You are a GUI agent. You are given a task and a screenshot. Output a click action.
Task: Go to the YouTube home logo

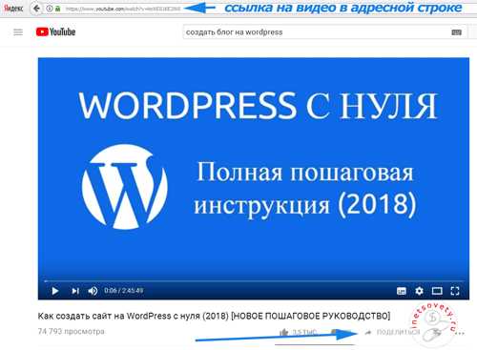coord(55,31)
